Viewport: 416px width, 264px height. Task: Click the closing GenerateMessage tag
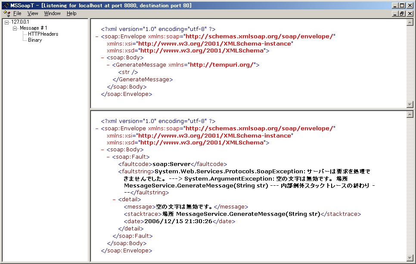(143, 80)
